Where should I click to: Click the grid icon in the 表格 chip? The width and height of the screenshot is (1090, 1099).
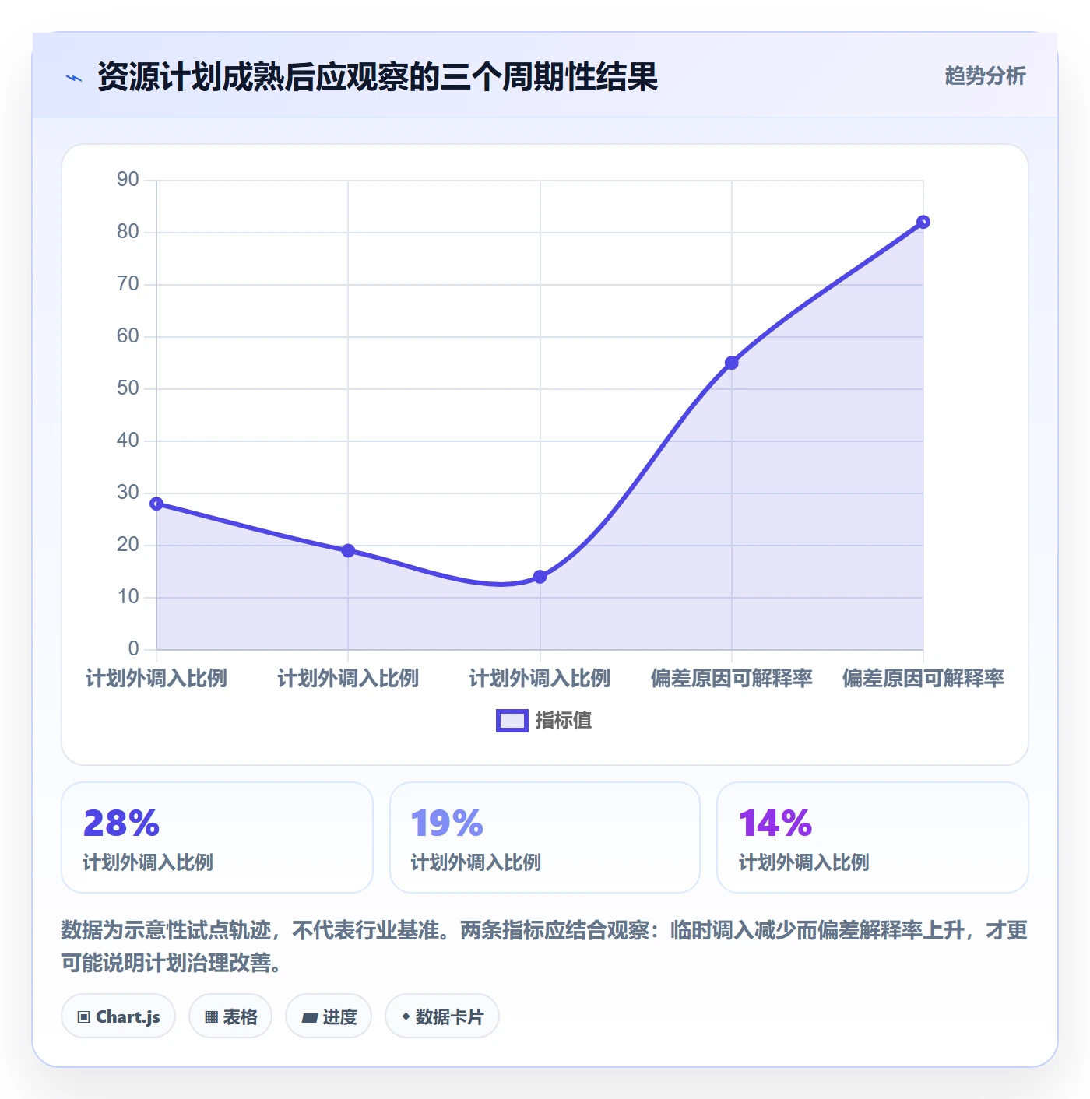[211, 1017]
